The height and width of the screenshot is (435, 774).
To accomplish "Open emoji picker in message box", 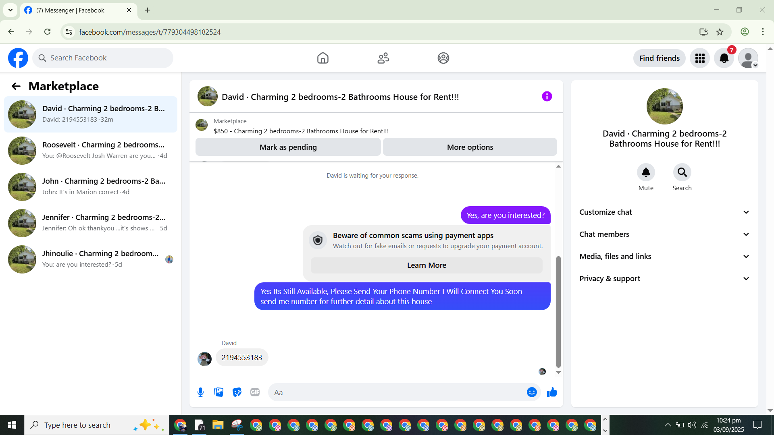I will (x=532, y=392).
